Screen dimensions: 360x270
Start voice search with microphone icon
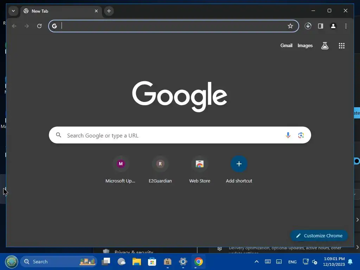[x=288, y=135]
